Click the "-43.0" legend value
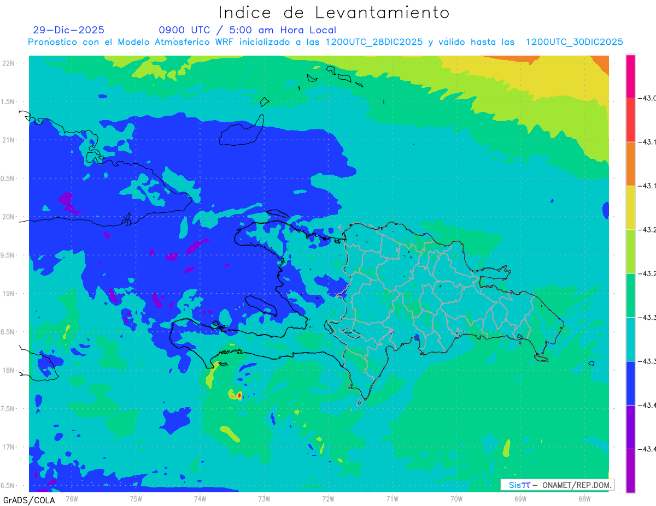The width and height of the screenshot is (656, 506). [x=648, y=98]
